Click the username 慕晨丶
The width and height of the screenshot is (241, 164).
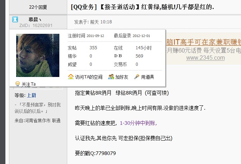point(35,19)
